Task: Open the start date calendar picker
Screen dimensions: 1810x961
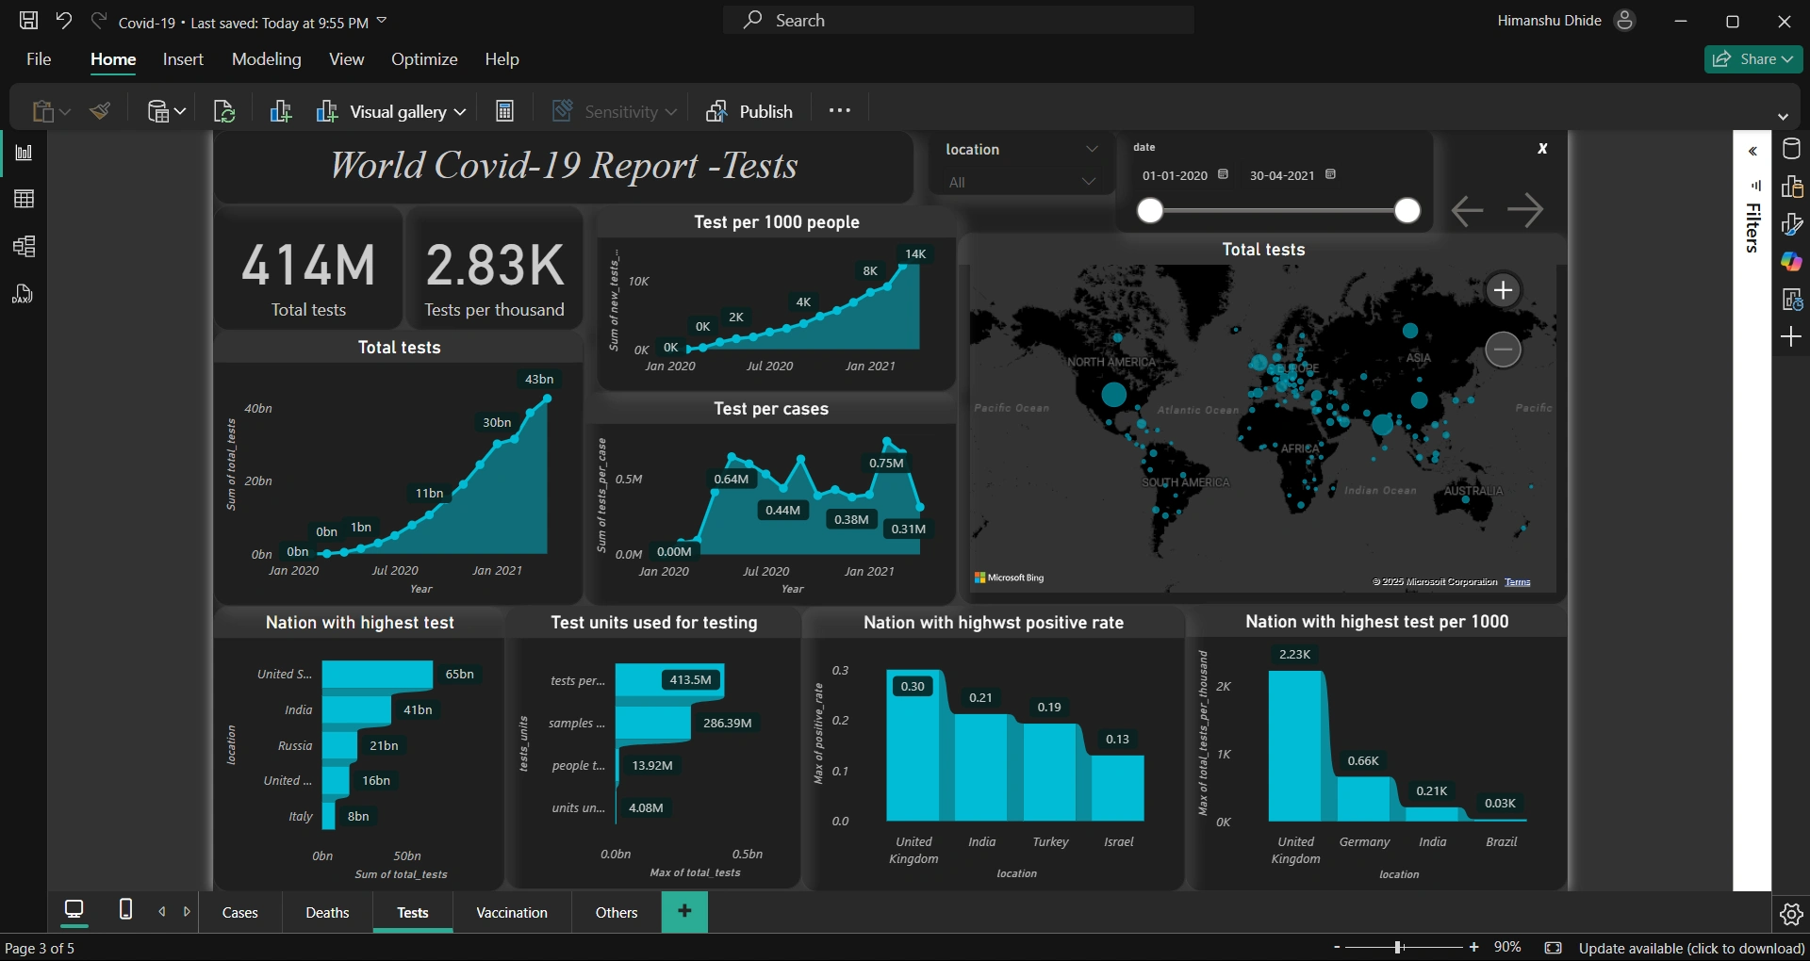Action: pos(1223,174)
